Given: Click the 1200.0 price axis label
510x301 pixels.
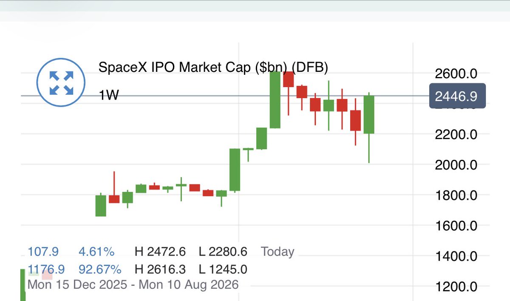Looking at the screenshot, I should coord(456,287).
